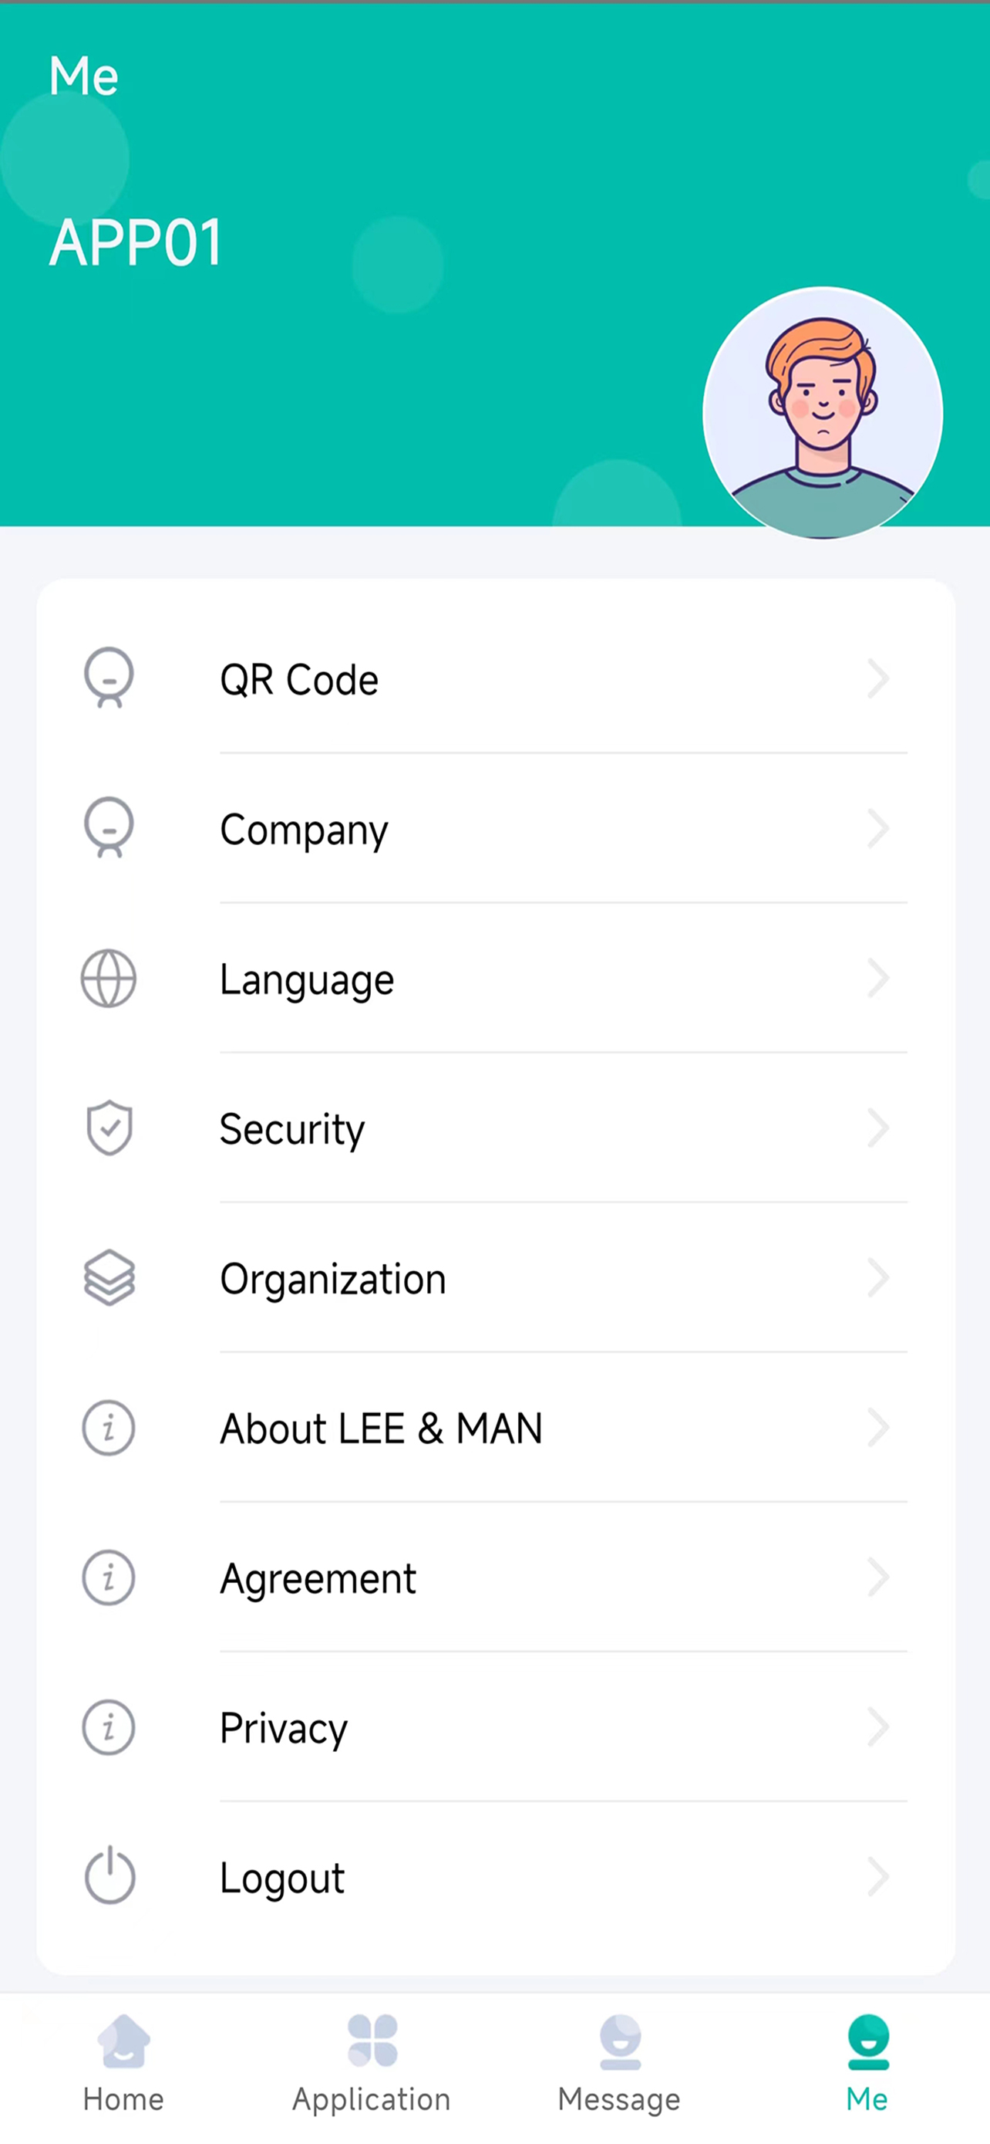The image size is (990, 2144).
Task: Switch to the Application tab
Action: click(372, 2064)
